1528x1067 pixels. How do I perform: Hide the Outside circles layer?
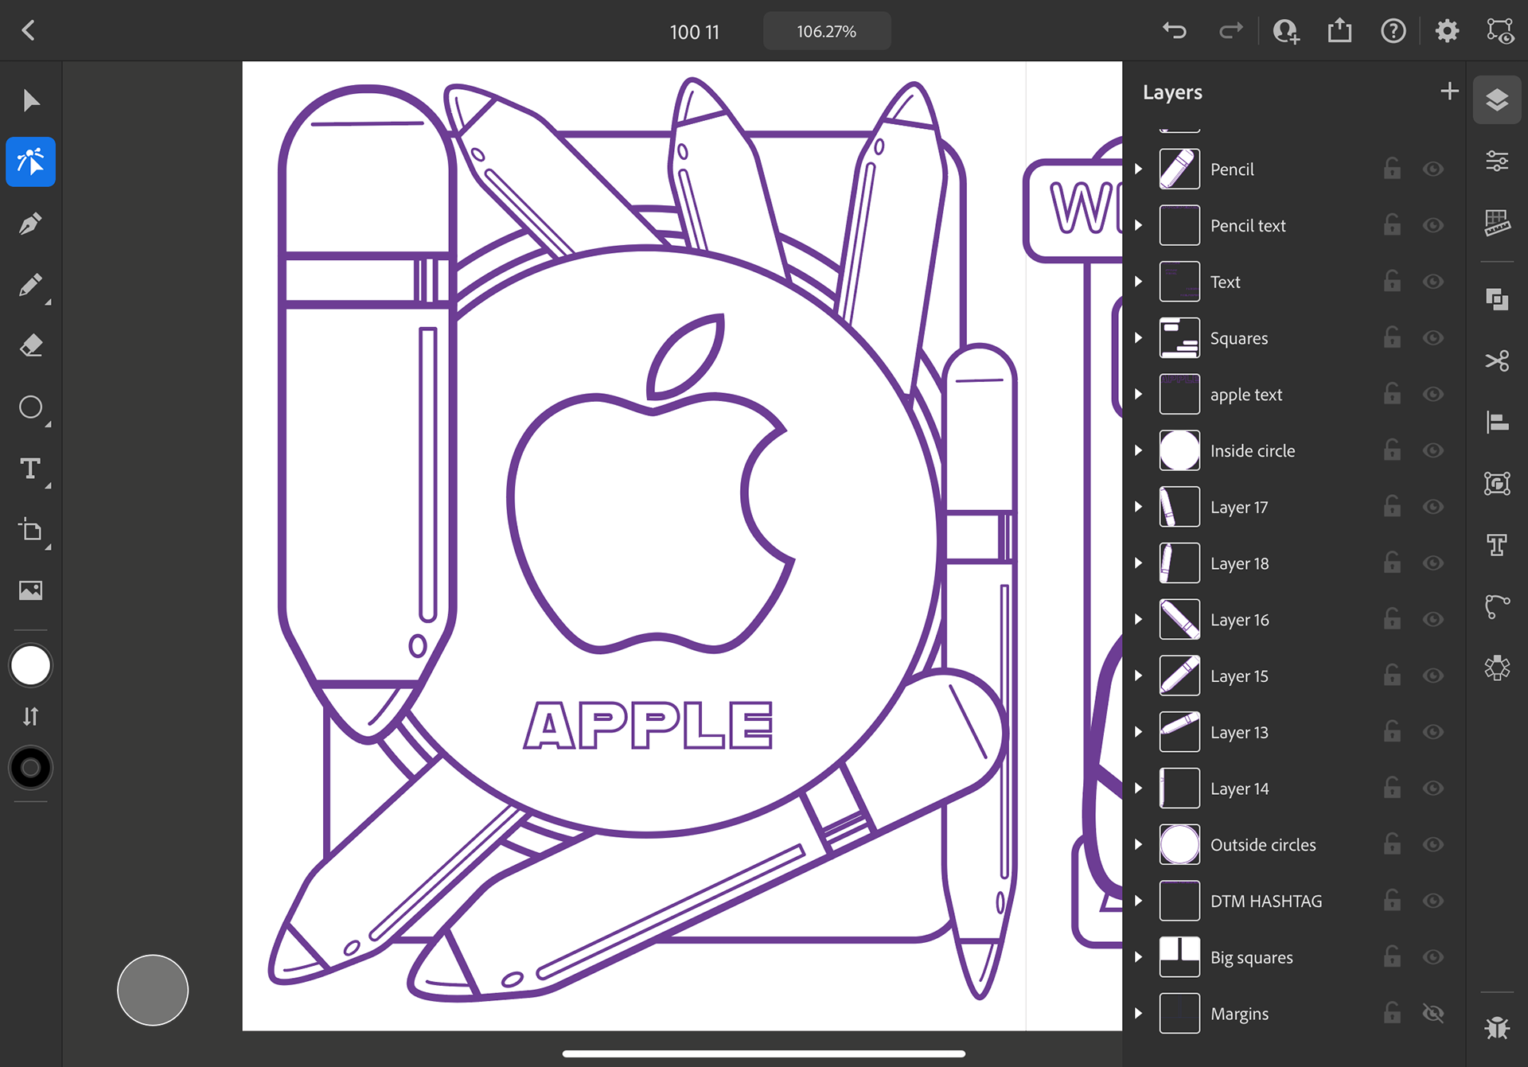coord(1433,844)
